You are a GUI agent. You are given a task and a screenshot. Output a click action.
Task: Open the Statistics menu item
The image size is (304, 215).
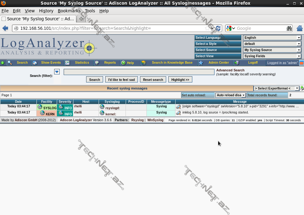pyautogui.click(x=82, y=63)
